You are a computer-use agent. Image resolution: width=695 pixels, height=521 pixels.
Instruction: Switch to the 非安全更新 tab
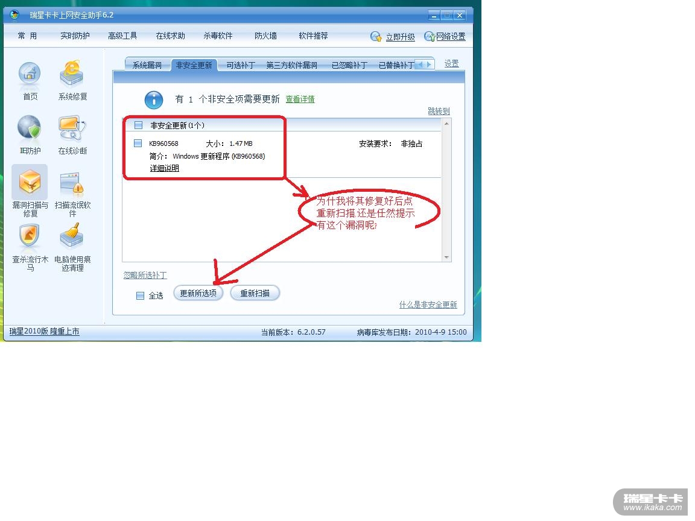pos(194,65)
